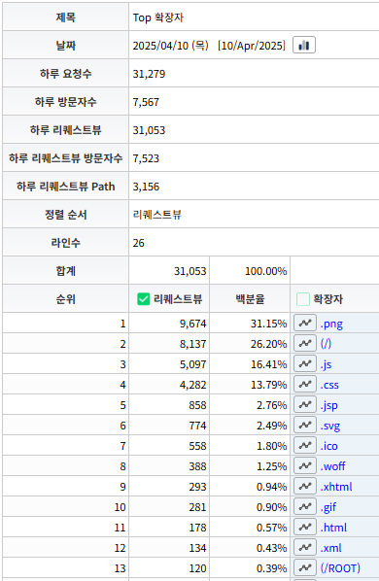Open the bar chart icon beside the date
The height and width of the screenshot is (581, 379).
point(304,46)
